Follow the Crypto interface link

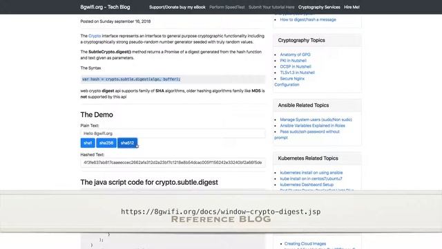(95, 36)
